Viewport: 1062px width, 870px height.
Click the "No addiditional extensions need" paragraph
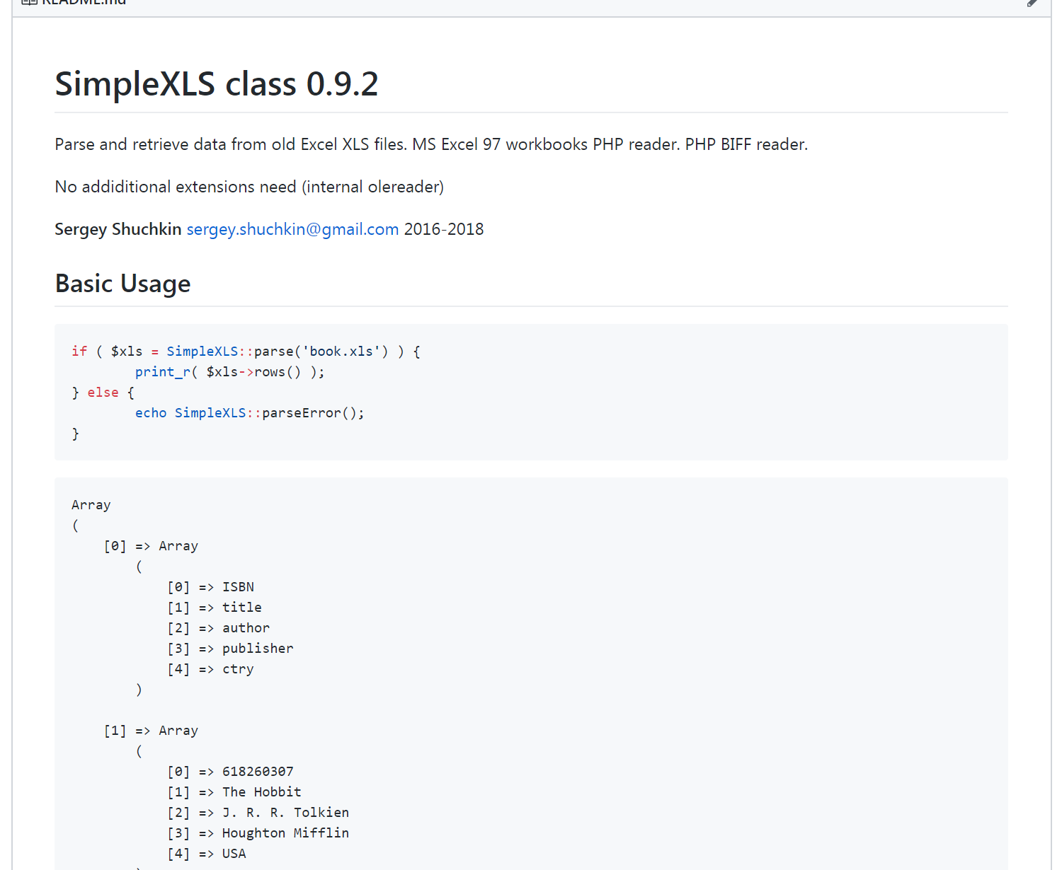click(249, 187)
